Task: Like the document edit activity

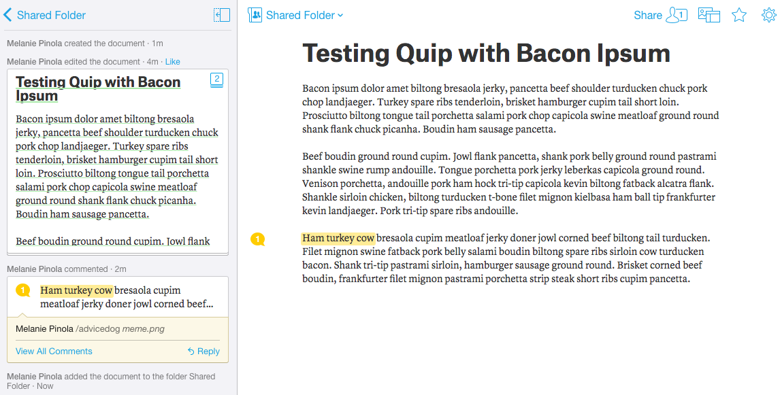Action: pyautogui.click(x=173, y=62)
